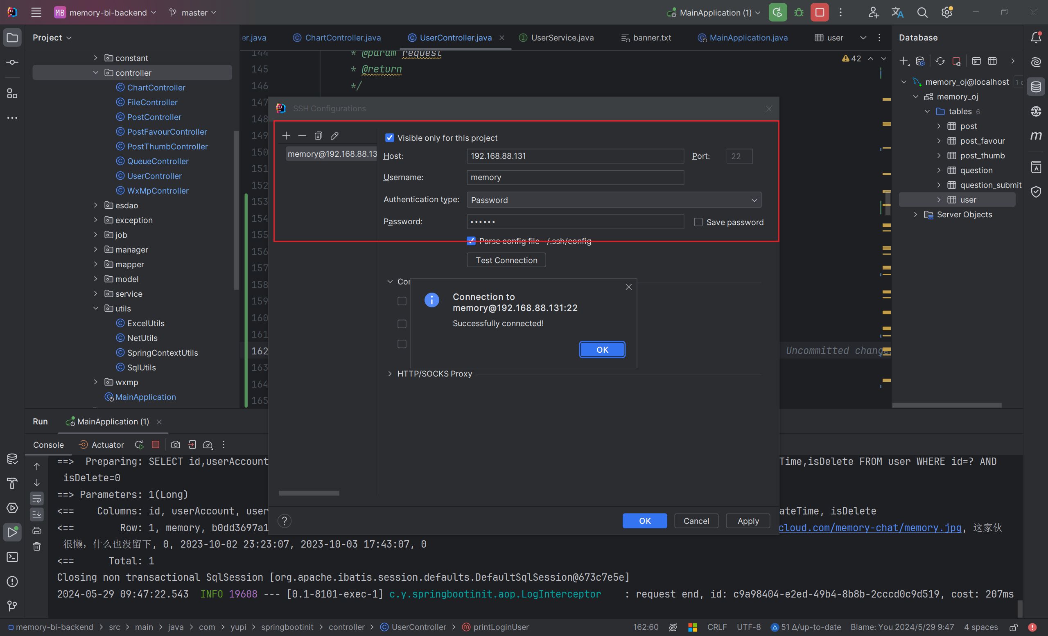Click UTF-8 encoding in status bar
Image resolution: width=1048 pixels, height=636 pixels.
(749, 627)
